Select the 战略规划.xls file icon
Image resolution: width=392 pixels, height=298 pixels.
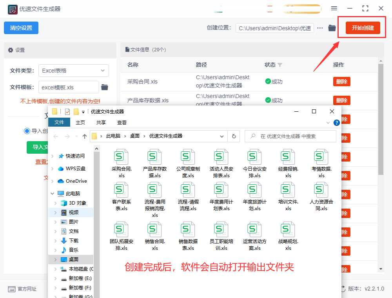coord(288,230)
